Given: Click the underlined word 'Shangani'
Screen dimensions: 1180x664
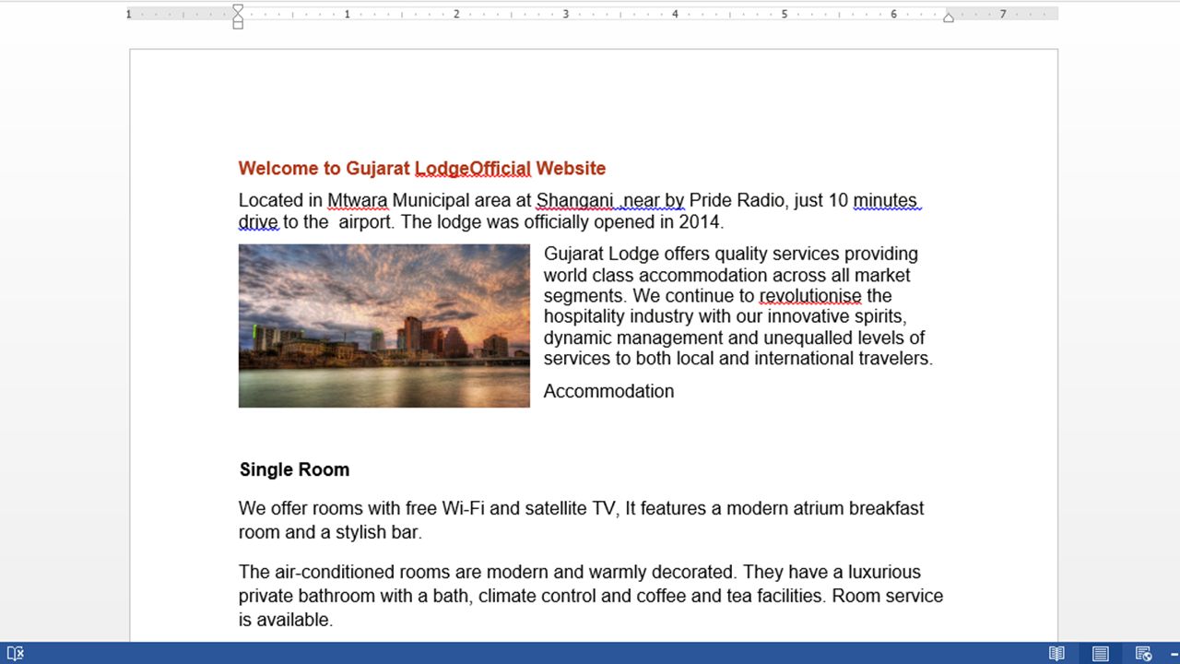Looking at the screenshot, I should (x=575, y=200).
